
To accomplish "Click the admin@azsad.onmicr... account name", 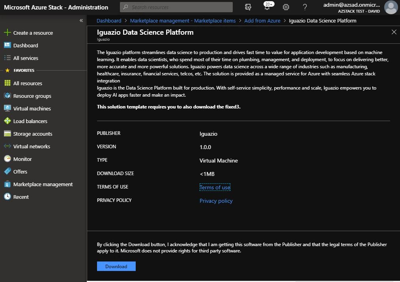I will point(351,5).
